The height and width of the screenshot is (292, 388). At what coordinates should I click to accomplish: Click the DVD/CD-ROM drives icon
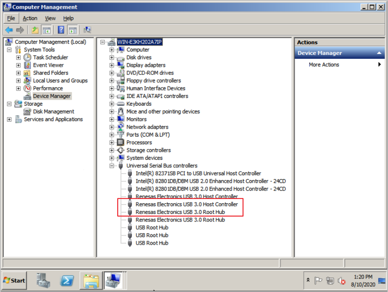121,73
